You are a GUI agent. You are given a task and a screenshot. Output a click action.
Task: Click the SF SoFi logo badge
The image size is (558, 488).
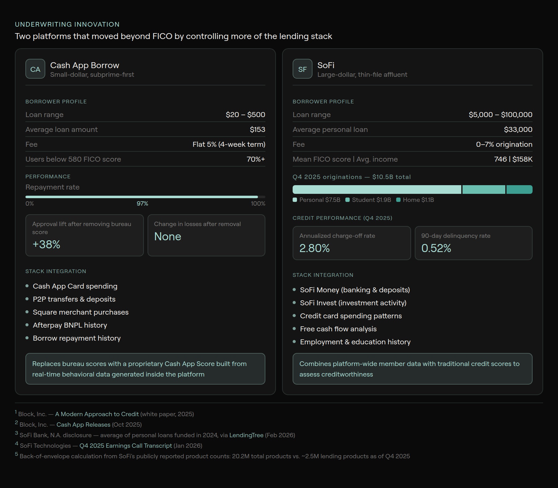point(302,69)
